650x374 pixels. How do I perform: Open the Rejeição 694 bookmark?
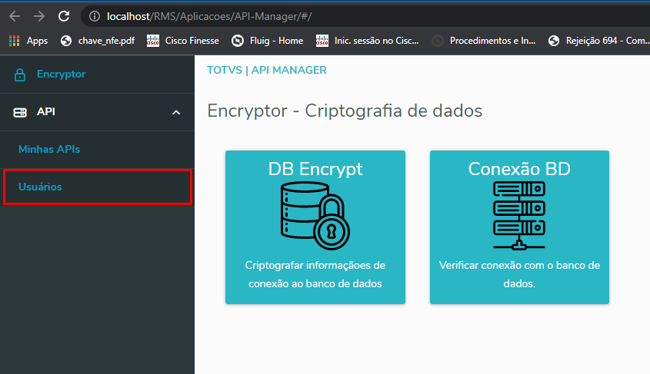[598, 41]
